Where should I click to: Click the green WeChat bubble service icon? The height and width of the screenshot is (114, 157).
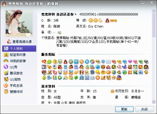pos(49,62)
